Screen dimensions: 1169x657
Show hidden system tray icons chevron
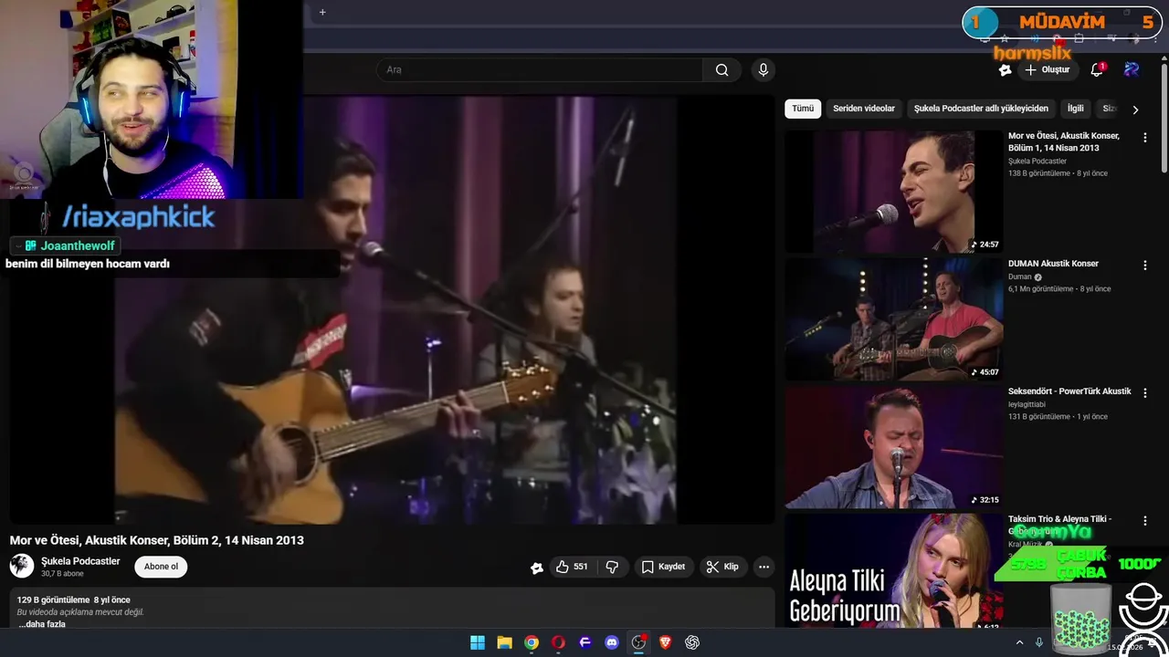point(1019,642)
